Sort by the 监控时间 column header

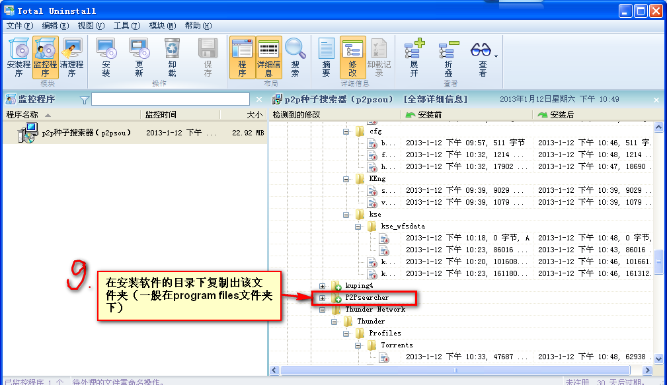(180, 115)
